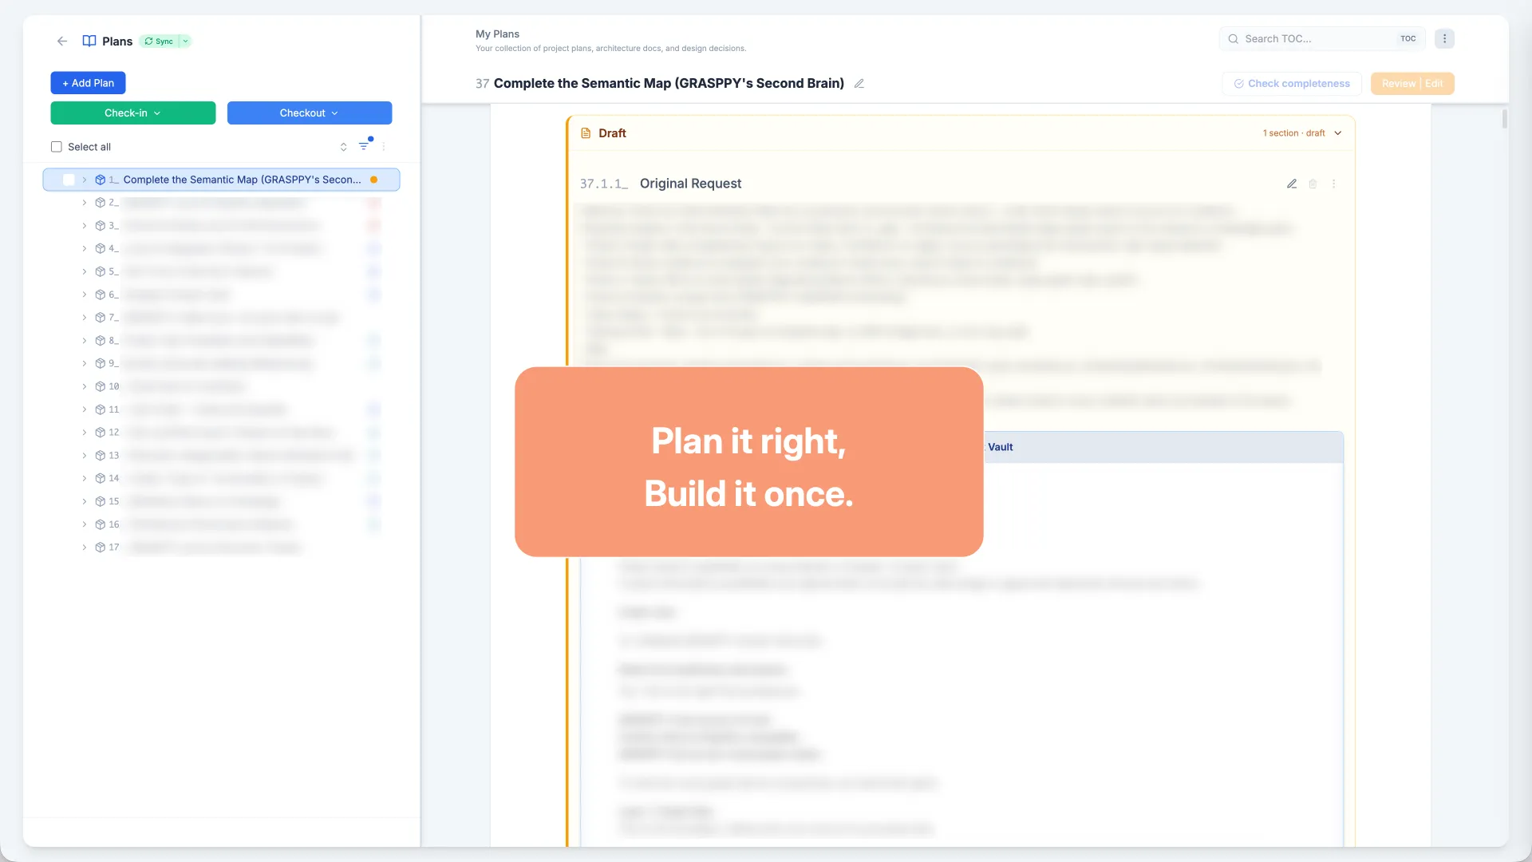Click cube icon of plan 11
The width and height of the screenshot is (1532, 862).
pyautogui.click(x=101, y=409)
